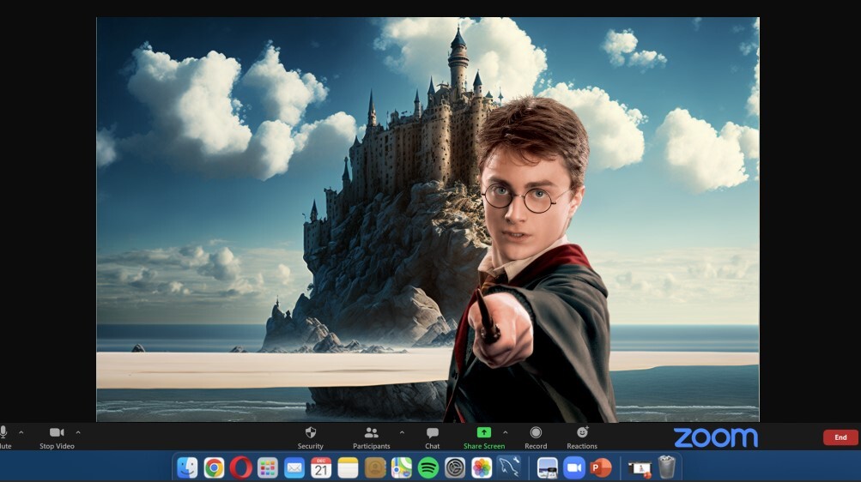
Task: Open Notes app from dock
Action: point(348,467)
